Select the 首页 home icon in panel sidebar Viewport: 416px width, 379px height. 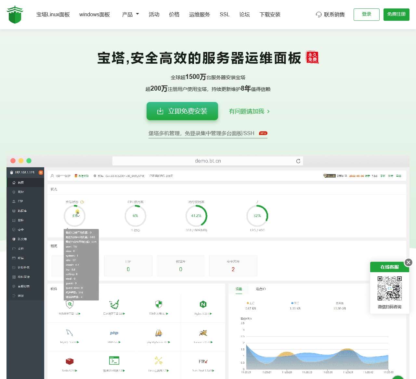pyautogui.click(x=14, y=183)
